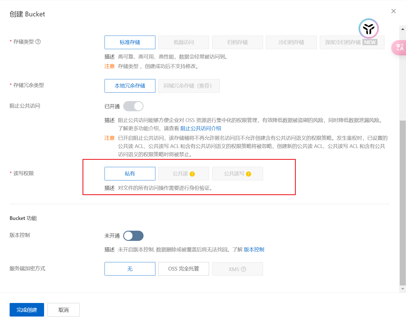Click the warning icon on 公共读写
Image resolution: width=406 pixels, height=325 pixels.
click(249, 174)
